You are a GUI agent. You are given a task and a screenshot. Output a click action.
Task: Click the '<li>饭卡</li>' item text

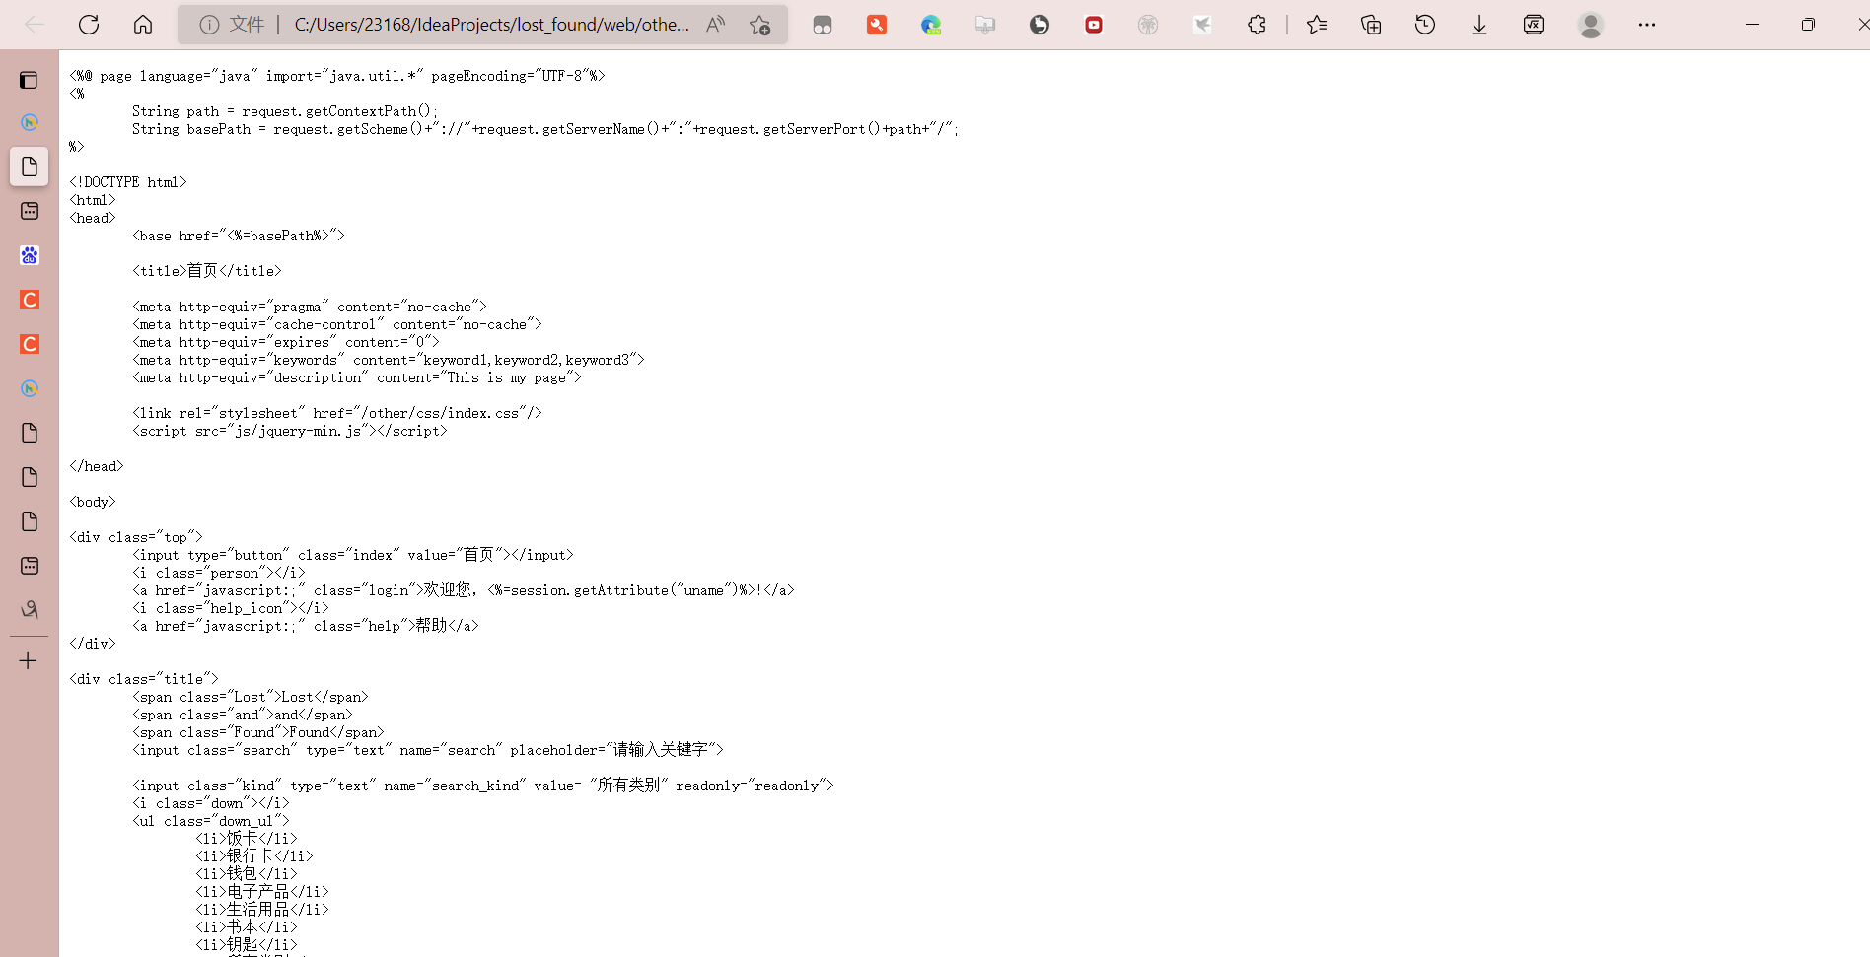coord(247,839)
